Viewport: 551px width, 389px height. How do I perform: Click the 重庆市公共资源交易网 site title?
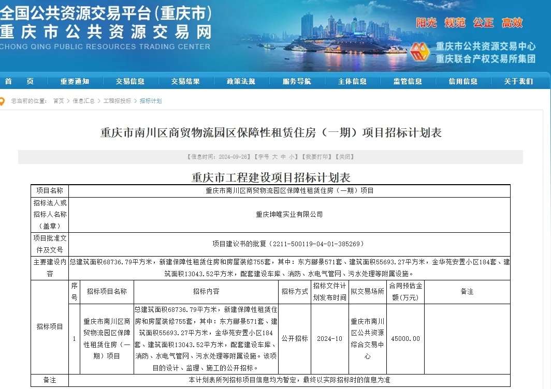[106, 32]
